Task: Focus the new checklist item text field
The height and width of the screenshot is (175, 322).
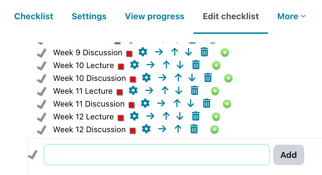Action: point(157,155)
